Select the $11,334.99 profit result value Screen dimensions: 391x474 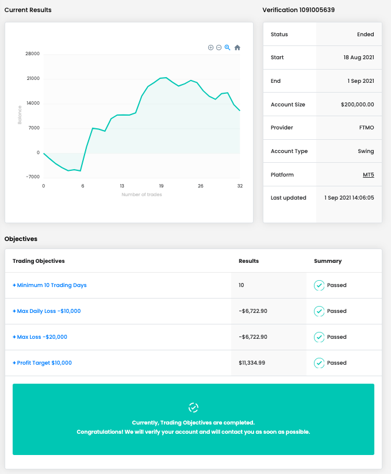pyautogui.click(x=252, y=363)
